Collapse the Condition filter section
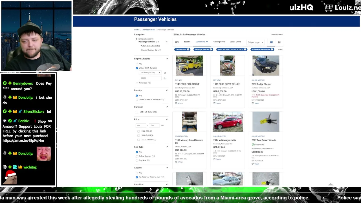 pos(167,184)
